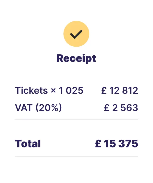Click the multiplication sign after Tickets
The height and width of the screenshot is (183, 153).
tap(53, 91)
